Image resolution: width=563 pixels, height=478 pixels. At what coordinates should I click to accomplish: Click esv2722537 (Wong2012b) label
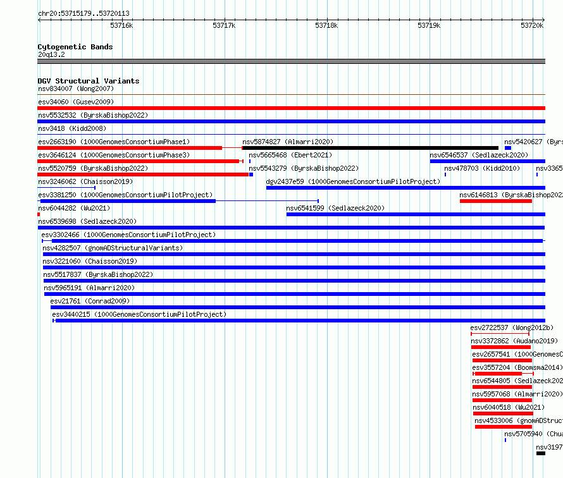tap(512, 328)
